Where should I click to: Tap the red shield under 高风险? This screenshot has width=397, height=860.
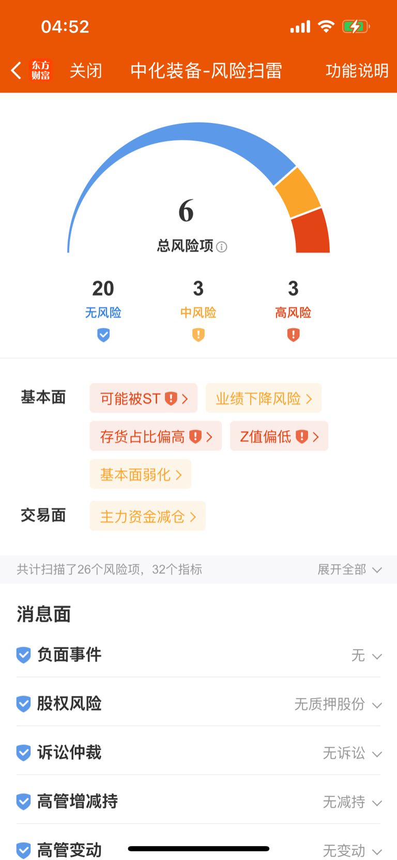[293, 335]
